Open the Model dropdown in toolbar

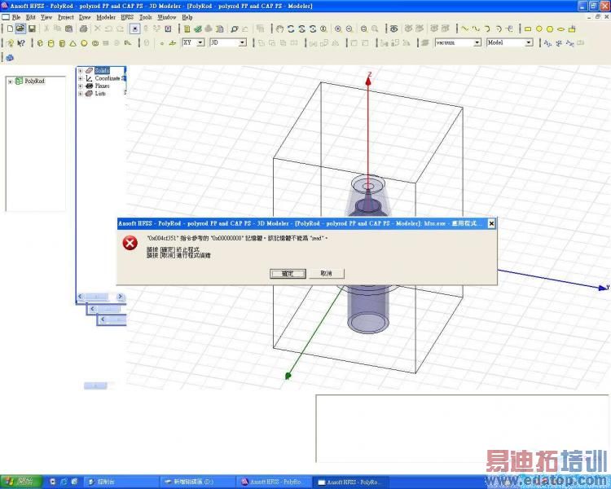coord(529,42)
